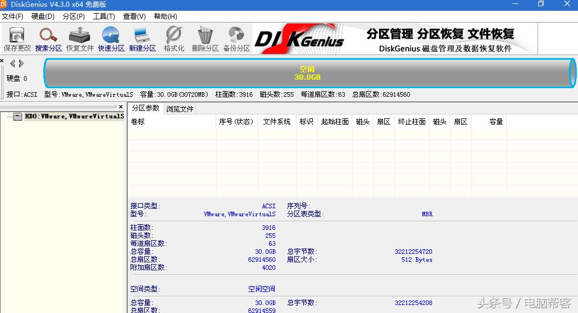Screen dimensions: 578x313
Task: Open the 文件(F) menu
Action: tap(12, 16)
